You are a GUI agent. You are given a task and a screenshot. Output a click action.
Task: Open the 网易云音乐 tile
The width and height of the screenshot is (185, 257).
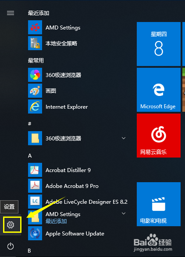(x=159, y=136)
